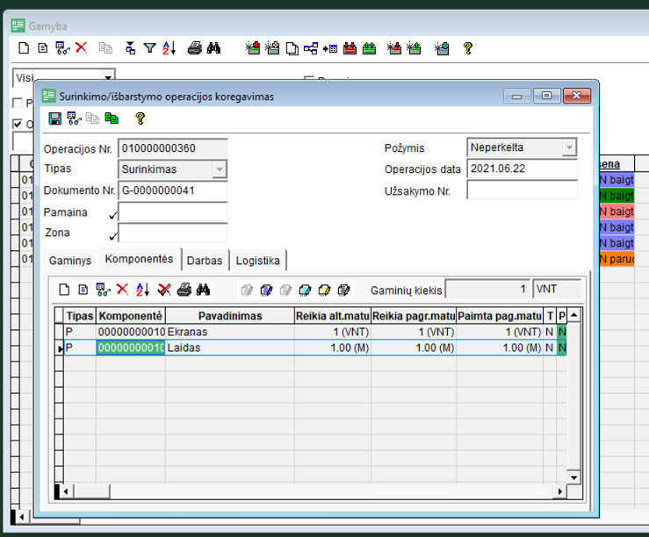Image resolution: width=649 pixels, height=537 pixels.
Task: Click the green up-arrows box icon in Gamyba toolbar
Action: coord(369,48)
